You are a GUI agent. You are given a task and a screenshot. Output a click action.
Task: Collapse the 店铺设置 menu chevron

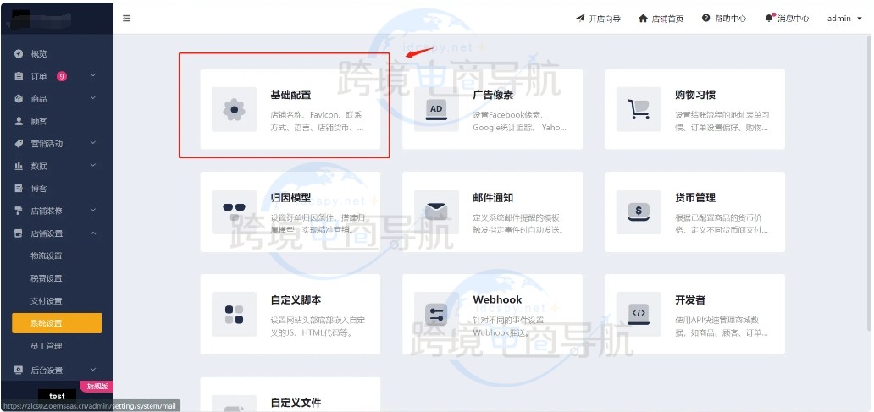[x=93, y=233]
